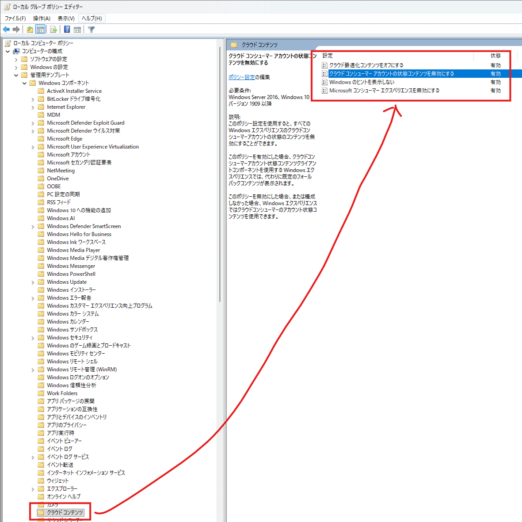This screenshot has width=522, height=522.
Task: Click the コンピューターの構成 computer icon
Action: tap(16, 51)
